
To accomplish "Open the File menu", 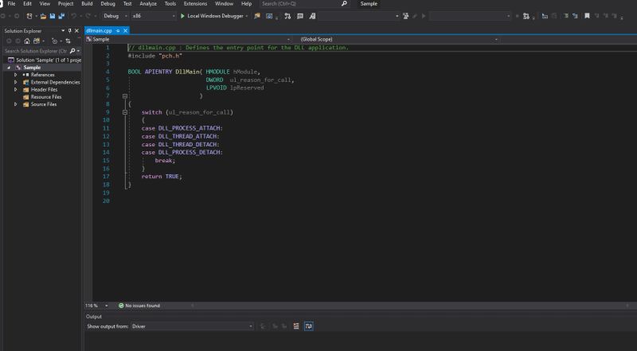I will [11, 4].
